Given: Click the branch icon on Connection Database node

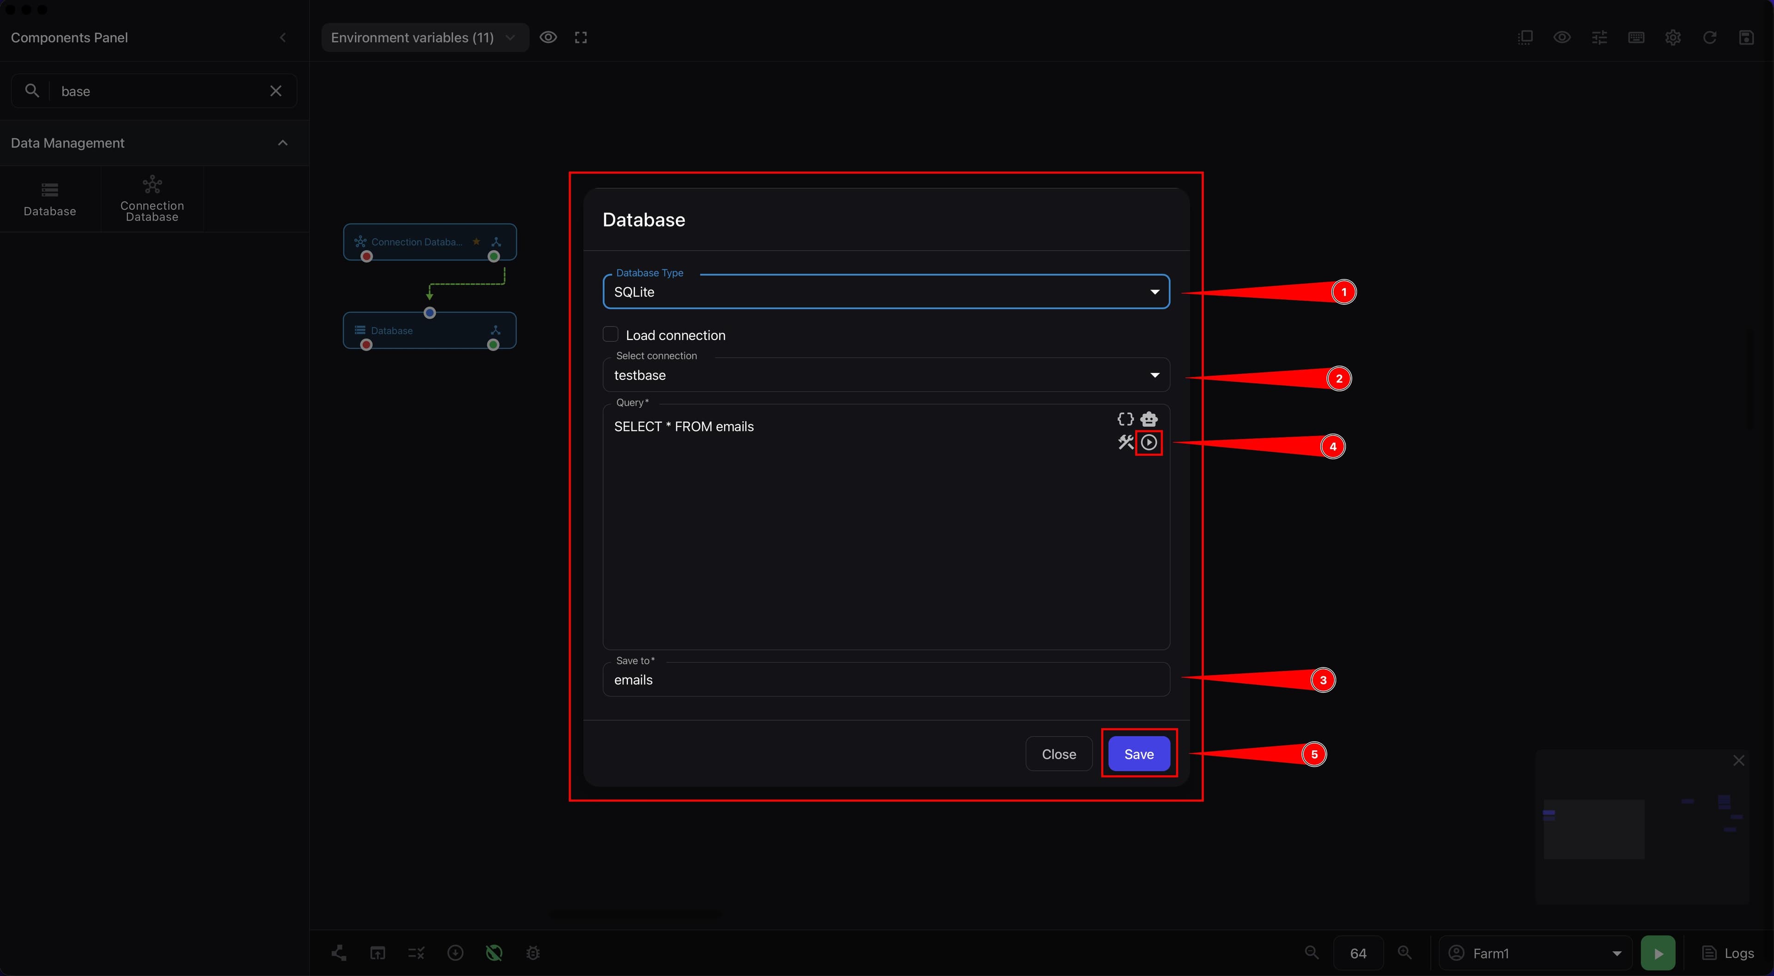Looking at the screenshot, I should point(496,242).
